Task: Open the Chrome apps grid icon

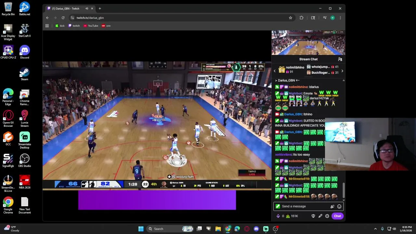Action: pos(47,26)
